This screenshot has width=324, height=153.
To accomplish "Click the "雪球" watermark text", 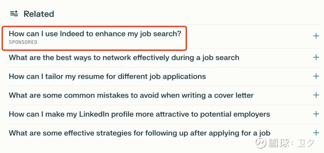I will [x=277, y=143].
